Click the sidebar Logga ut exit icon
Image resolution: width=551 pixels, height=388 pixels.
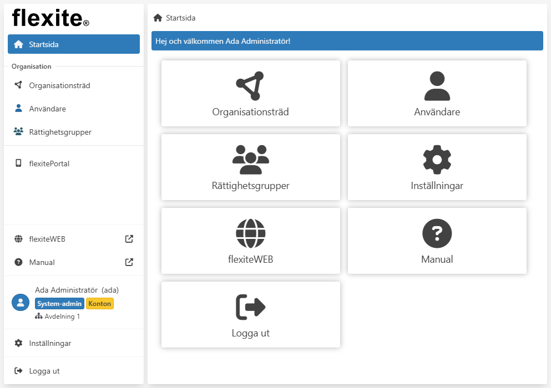[18, 371]
